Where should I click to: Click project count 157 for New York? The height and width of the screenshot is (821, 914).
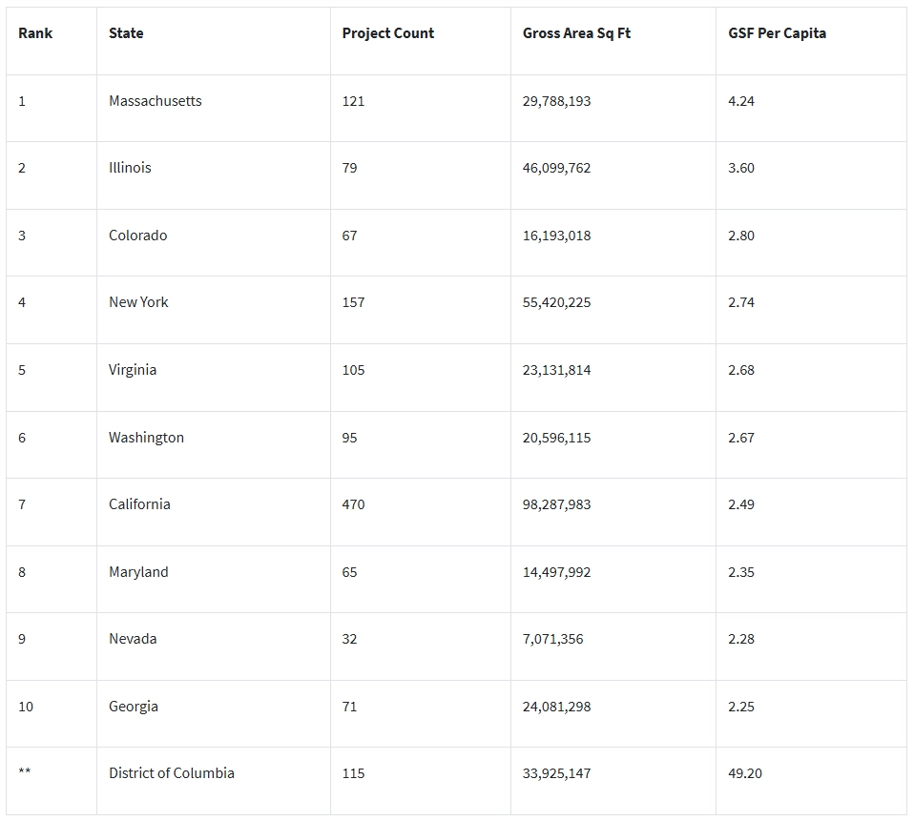tap(353, 303)
